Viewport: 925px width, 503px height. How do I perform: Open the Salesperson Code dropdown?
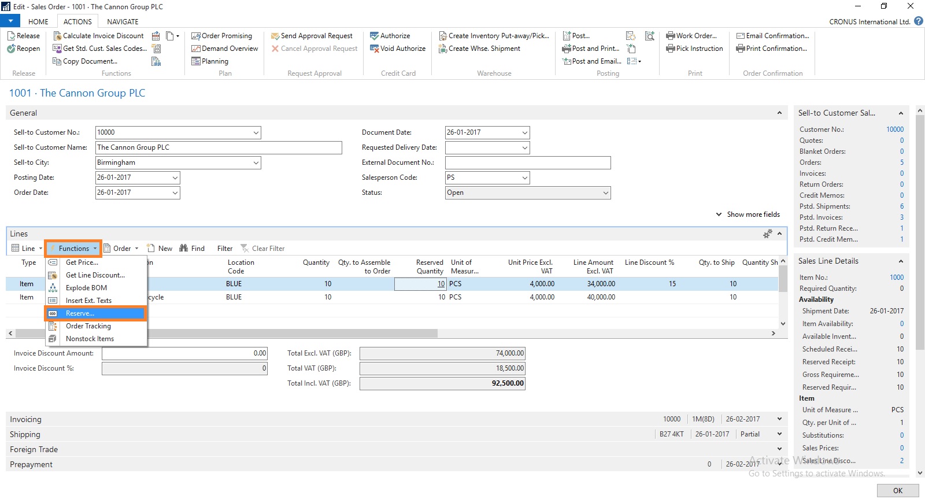point(524,178)
